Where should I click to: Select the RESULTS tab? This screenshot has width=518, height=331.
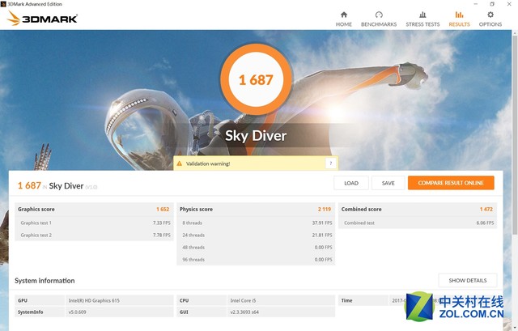pyautogui.click(x=459, y=19)
